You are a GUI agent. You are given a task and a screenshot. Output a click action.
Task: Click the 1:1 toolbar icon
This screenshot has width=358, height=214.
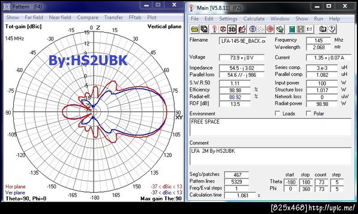tap(309, 29)
